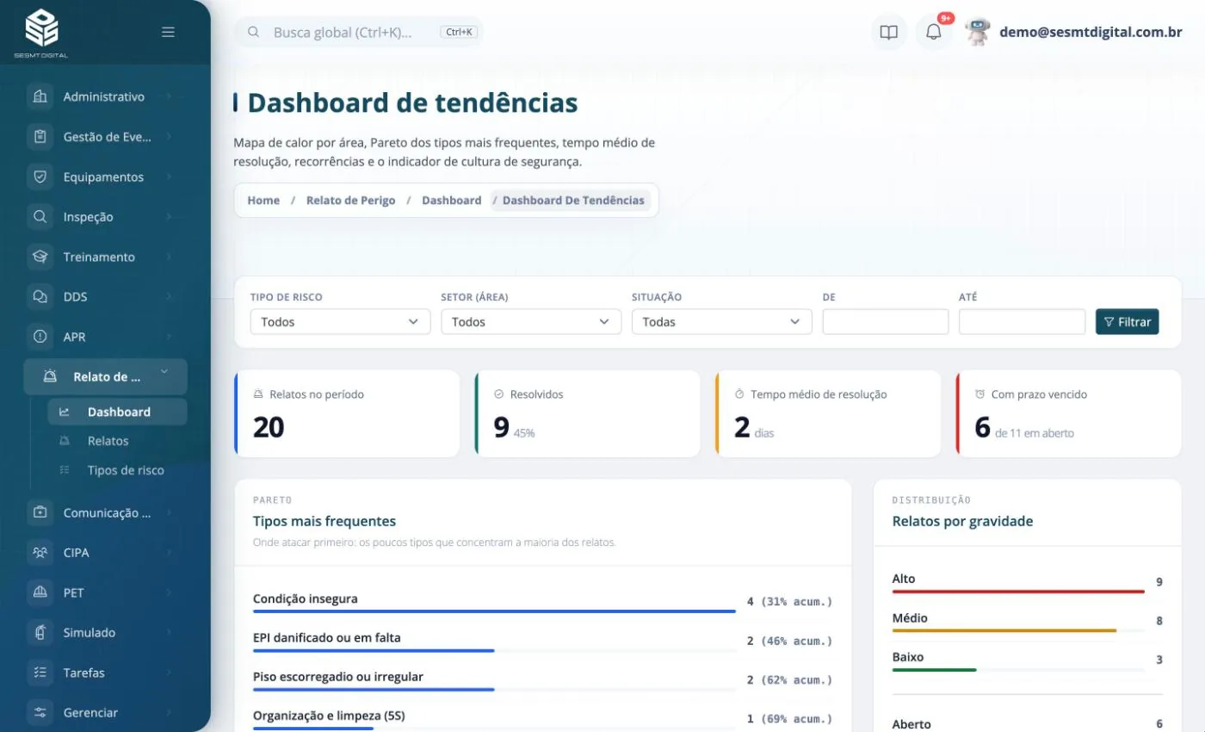The image size is (1205, 732).
Task: Click the Treinamento graduation cap icon
Action: (40, 257)
